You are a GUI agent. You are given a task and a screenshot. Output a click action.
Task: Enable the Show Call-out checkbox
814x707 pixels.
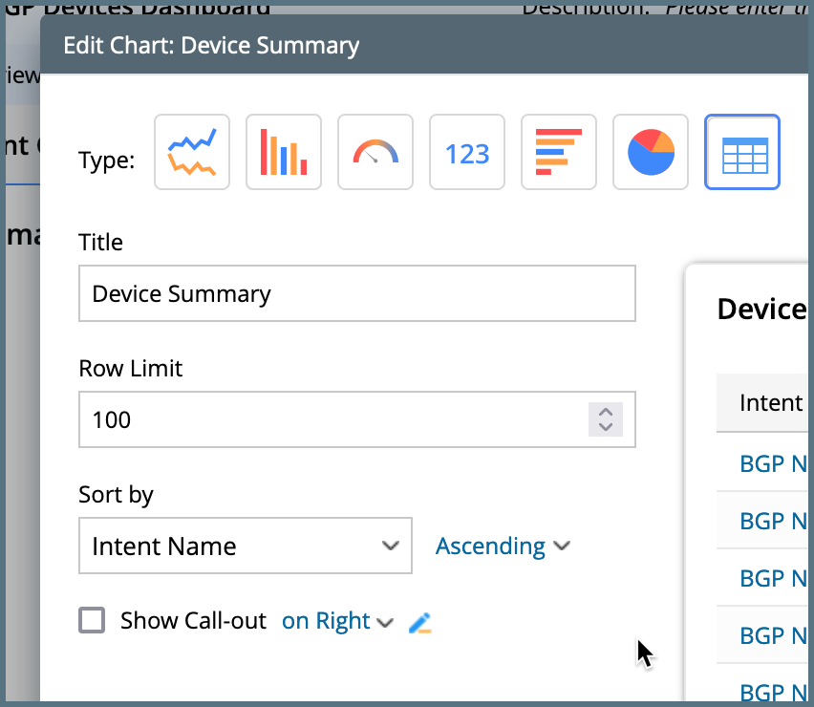(92, 621)
